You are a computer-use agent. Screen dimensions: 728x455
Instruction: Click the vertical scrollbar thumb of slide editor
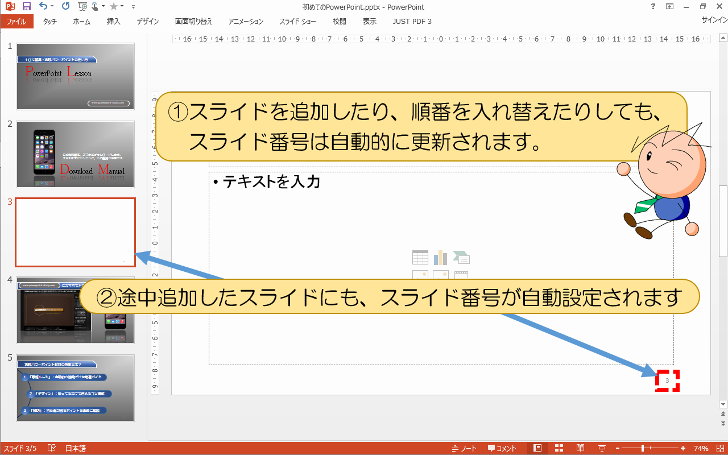click(x=723, y=221)
